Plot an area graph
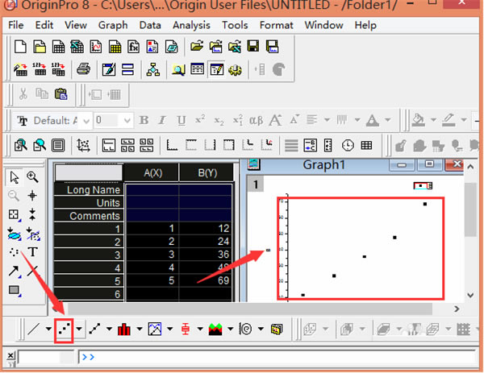 click(215, 329)
